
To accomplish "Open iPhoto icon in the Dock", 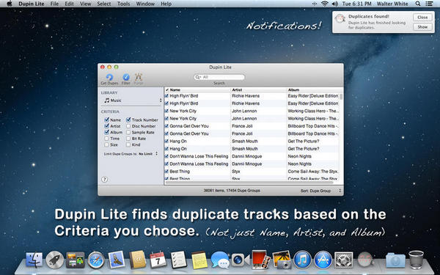I will (282, 260).
